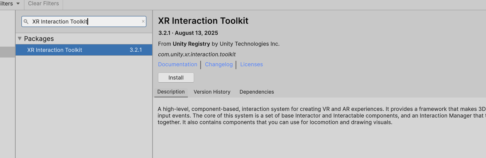Click inside the package search field

click(84, 21)
